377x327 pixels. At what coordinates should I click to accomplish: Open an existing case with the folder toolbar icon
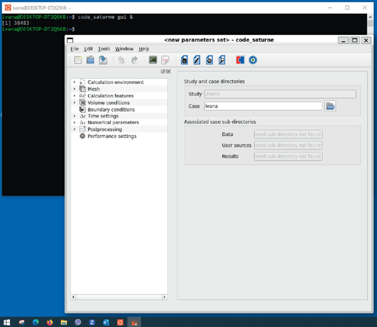(x=90, y=60)
